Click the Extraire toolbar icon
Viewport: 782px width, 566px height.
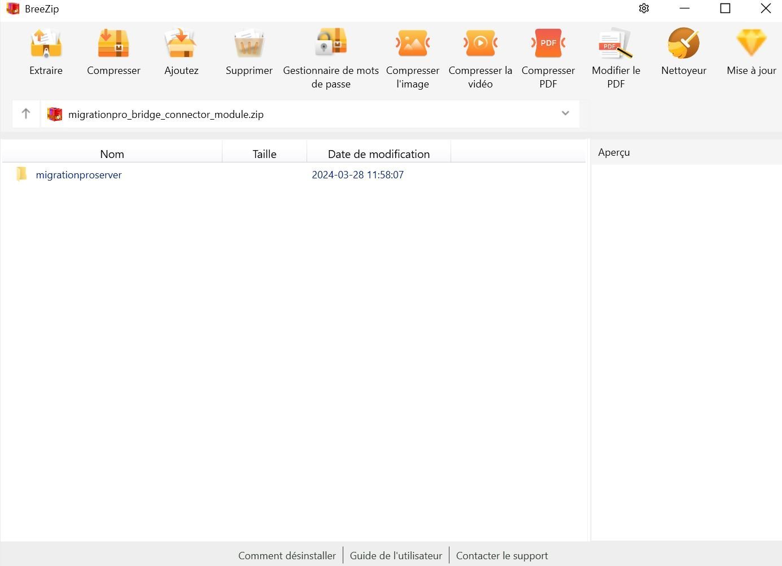click(x=46, y=43)
